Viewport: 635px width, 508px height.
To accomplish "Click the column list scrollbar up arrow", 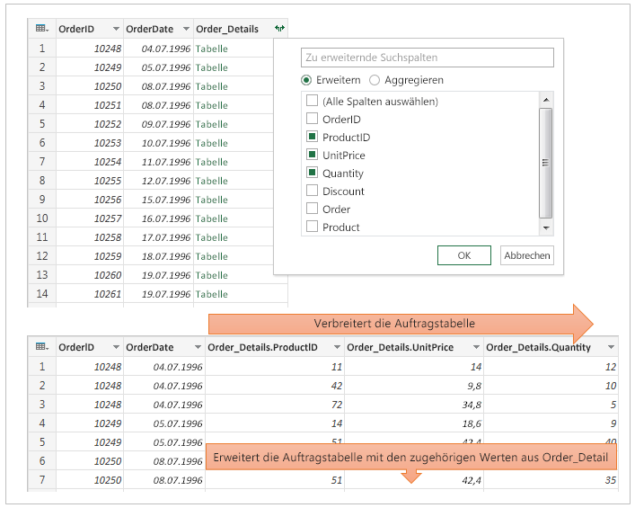I will coord(546,100).
